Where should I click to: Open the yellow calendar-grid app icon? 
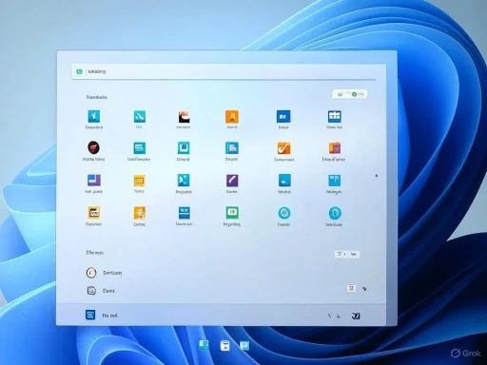coord(139,181)
